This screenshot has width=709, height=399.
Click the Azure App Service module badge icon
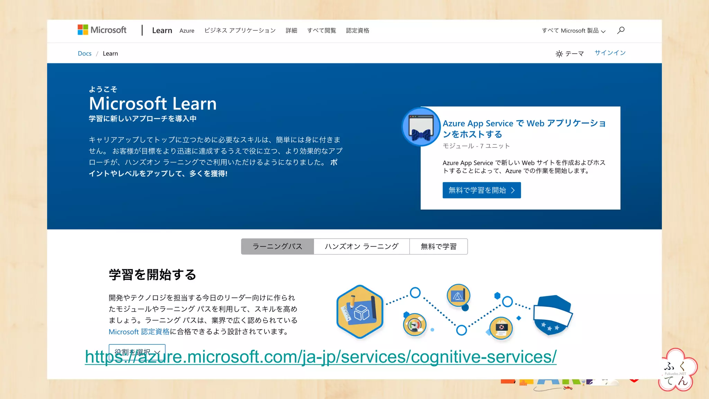pos(421,127)
